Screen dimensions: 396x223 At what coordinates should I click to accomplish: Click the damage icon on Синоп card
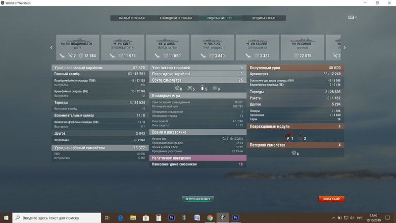[x=296, y=56]
